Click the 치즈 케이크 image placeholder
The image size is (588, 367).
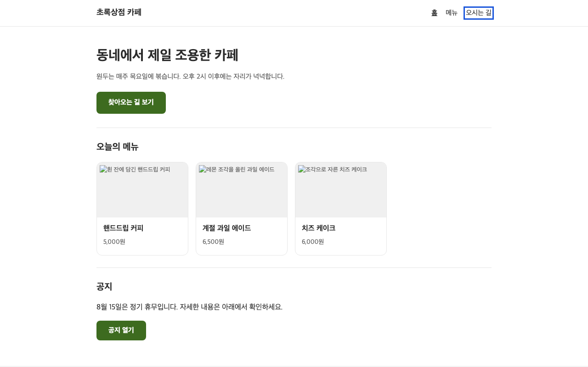pyautogui.click(x=341, y=190)
